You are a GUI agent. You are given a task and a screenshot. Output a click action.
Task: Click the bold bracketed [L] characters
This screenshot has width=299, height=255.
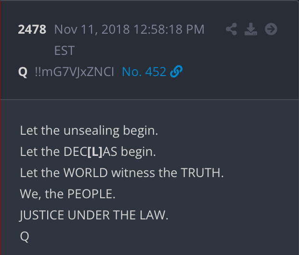pos(95,152)
